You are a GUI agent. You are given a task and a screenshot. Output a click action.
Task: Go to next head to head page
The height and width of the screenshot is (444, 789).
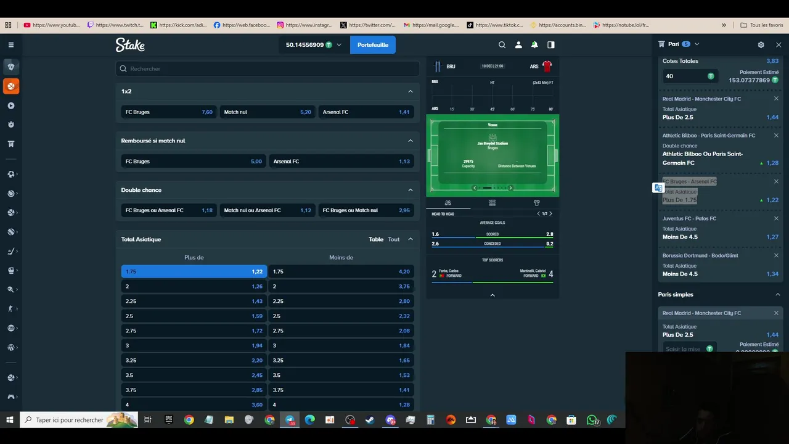(x=550, y=214)
